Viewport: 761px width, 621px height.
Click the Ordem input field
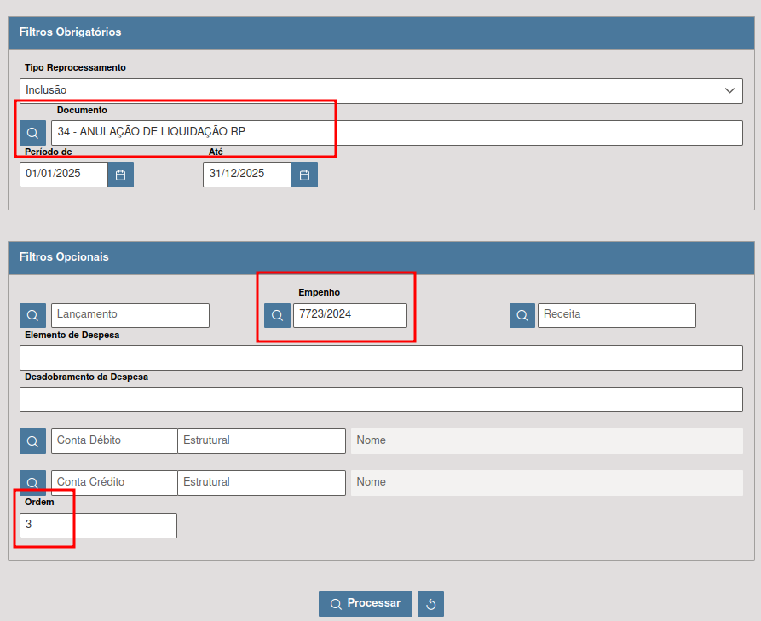tap(98, 526)
